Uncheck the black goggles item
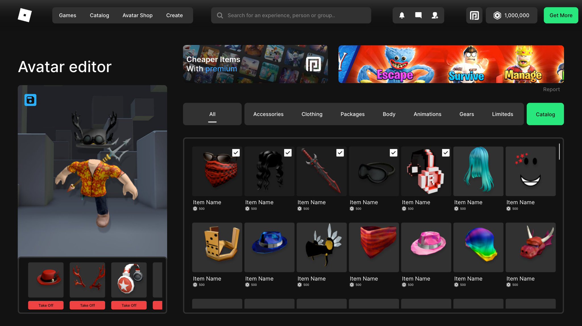 point(393,153)
